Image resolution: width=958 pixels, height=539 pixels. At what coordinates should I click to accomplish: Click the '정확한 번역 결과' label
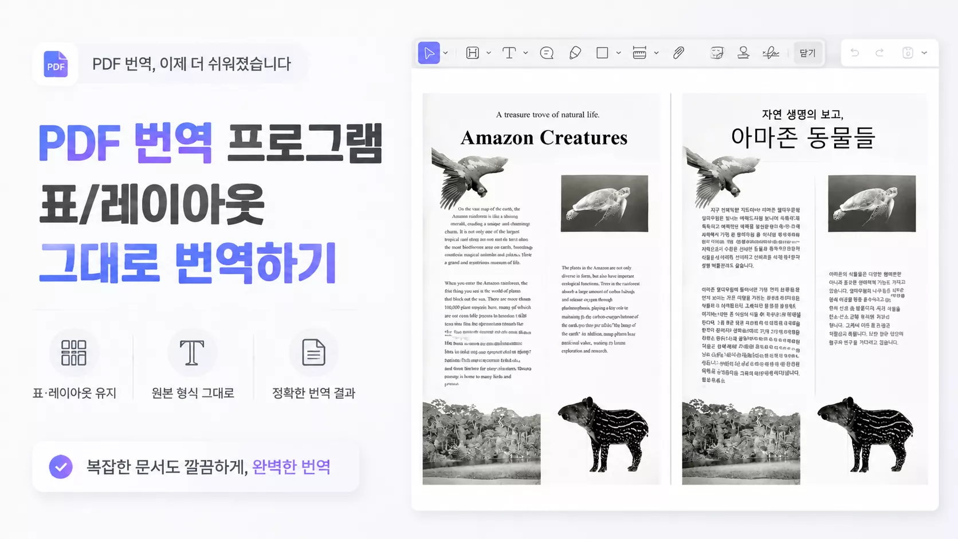click(x=313, y=393)
